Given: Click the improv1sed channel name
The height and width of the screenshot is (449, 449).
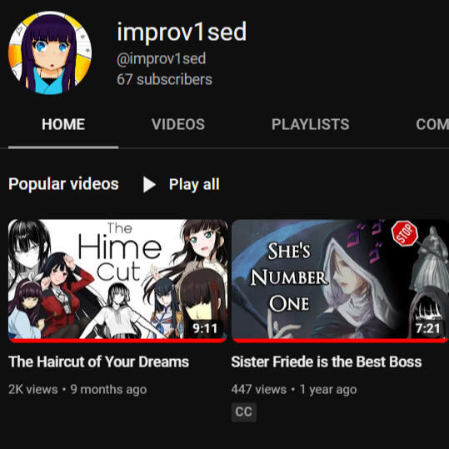Looking at the screenshot, I should point(182,32).
